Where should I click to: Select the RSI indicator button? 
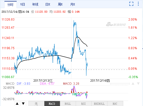[x=84, y=103]
